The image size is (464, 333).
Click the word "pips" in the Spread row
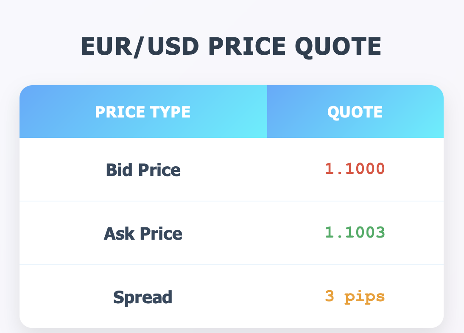coord(364,297)
